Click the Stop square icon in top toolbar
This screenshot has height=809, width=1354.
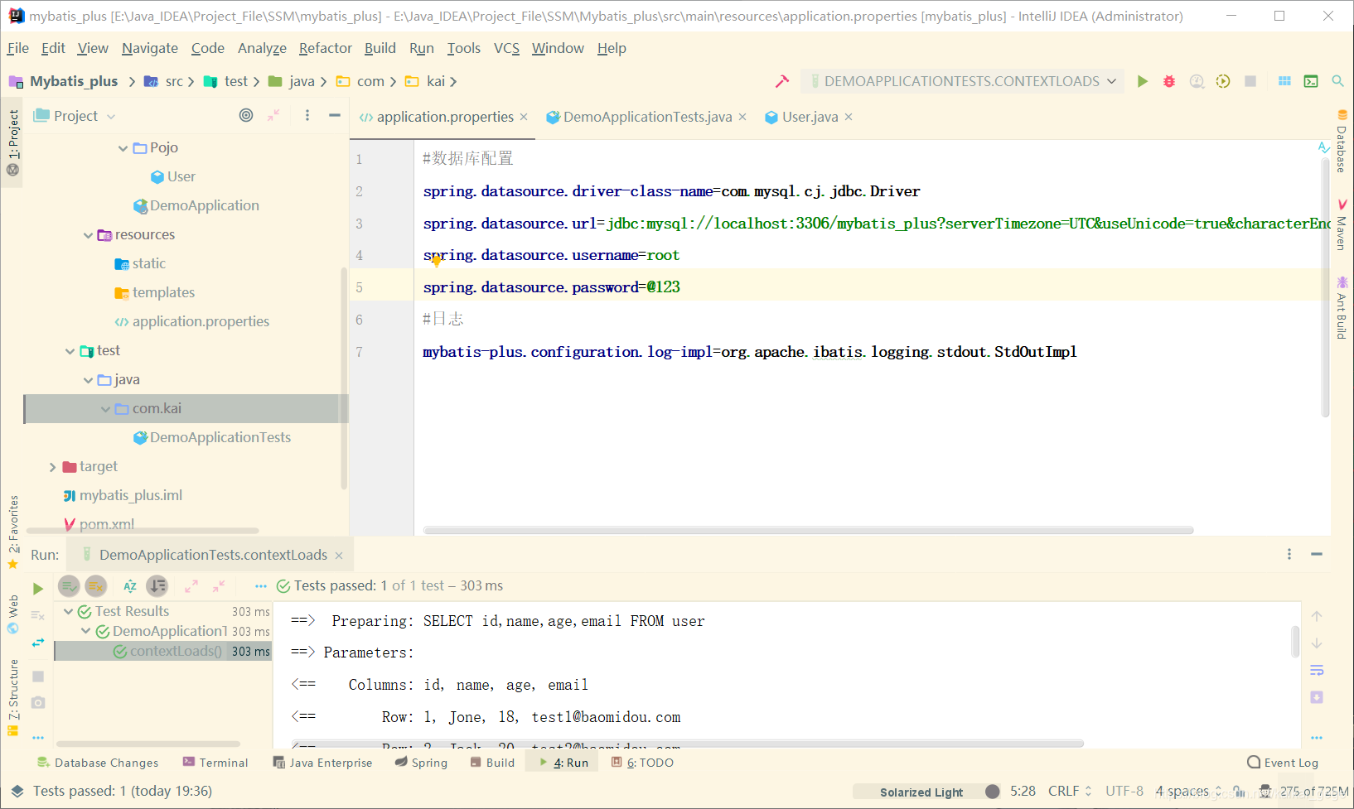pos(1250,81)
